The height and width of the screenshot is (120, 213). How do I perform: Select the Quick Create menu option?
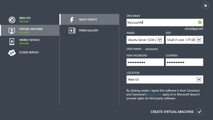pos(89,19)
